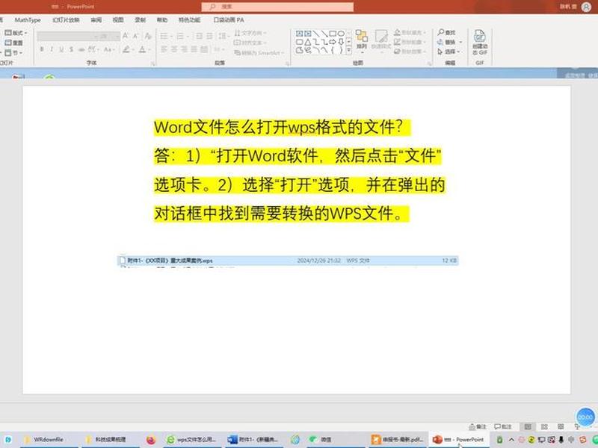The height and width of the screenshot is (448, 598).
Task: Open Notes (备注) in the status bar
Action: (x=478, y=426)
